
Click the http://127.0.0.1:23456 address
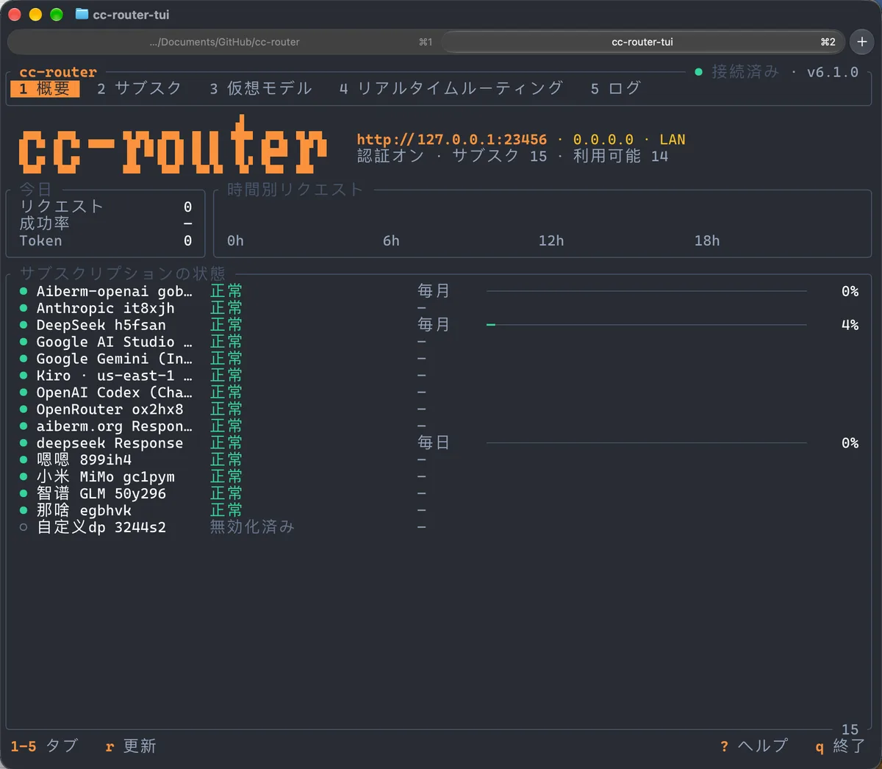pos(452,140)
